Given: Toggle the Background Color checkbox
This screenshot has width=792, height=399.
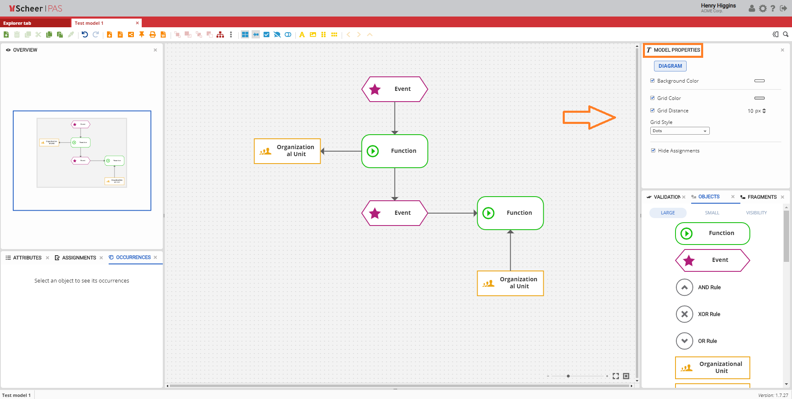Looking at the screenshot, I should tap(653, 81).
